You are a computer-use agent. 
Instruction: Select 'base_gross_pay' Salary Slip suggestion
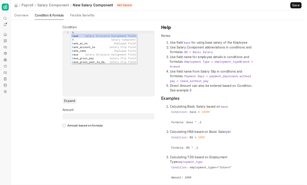[x=104, y=58]
